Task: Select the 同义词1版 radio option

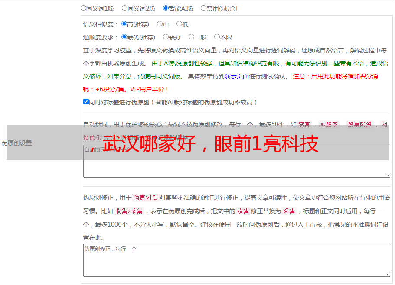Action: pos(83,8)
